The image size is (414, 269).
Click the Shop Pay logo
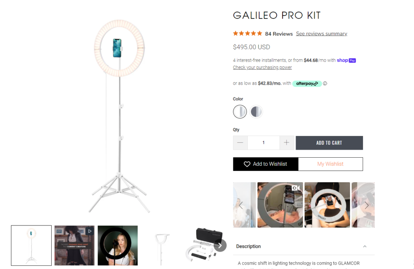346,60
